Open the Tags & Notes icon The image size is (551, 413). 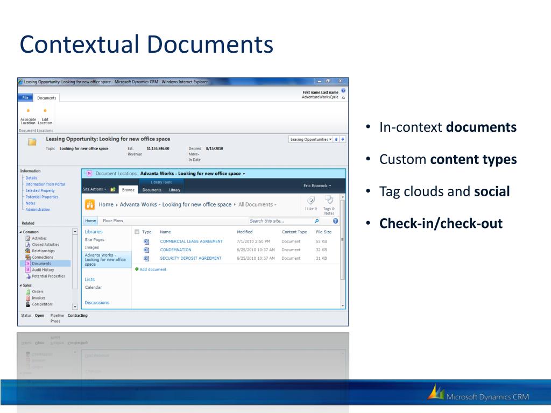coord(329,200)
